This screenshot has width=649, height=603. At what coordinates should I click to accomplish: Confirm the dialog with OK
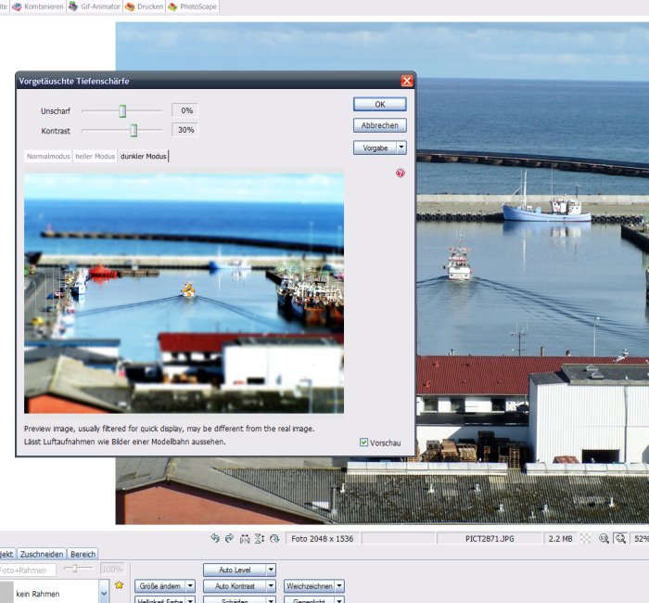coord(379,104)
